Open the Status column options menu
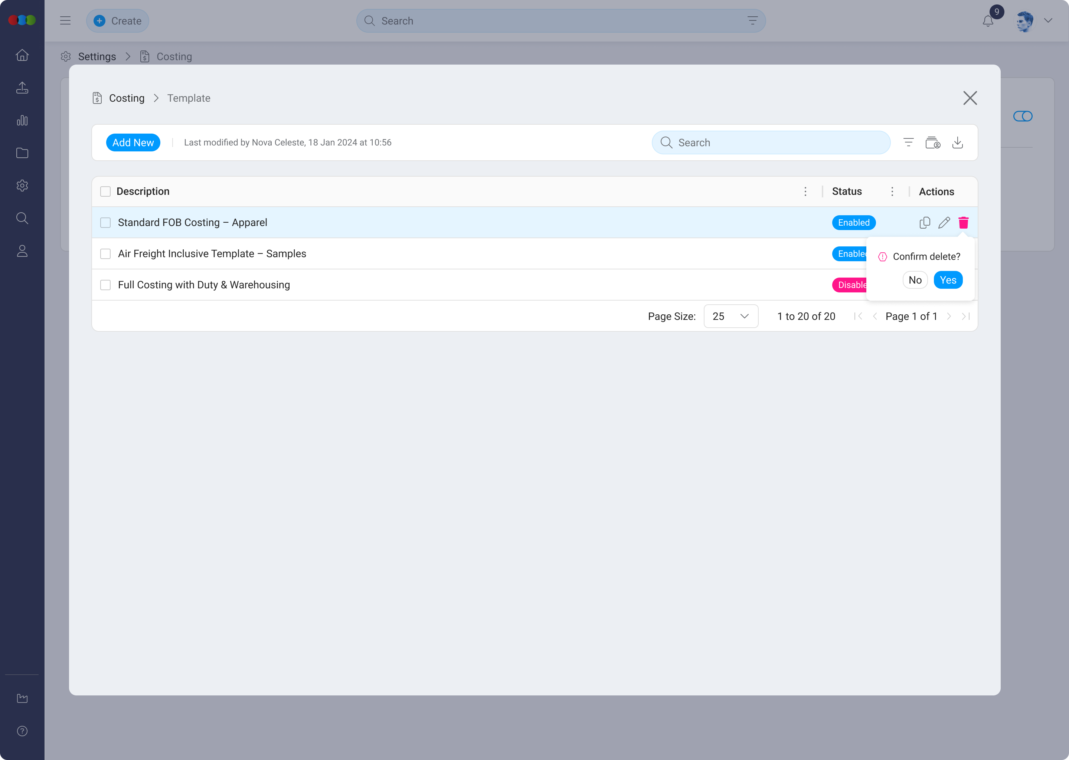Screen dimensions: 1069x760 click(x=892, y=191)
